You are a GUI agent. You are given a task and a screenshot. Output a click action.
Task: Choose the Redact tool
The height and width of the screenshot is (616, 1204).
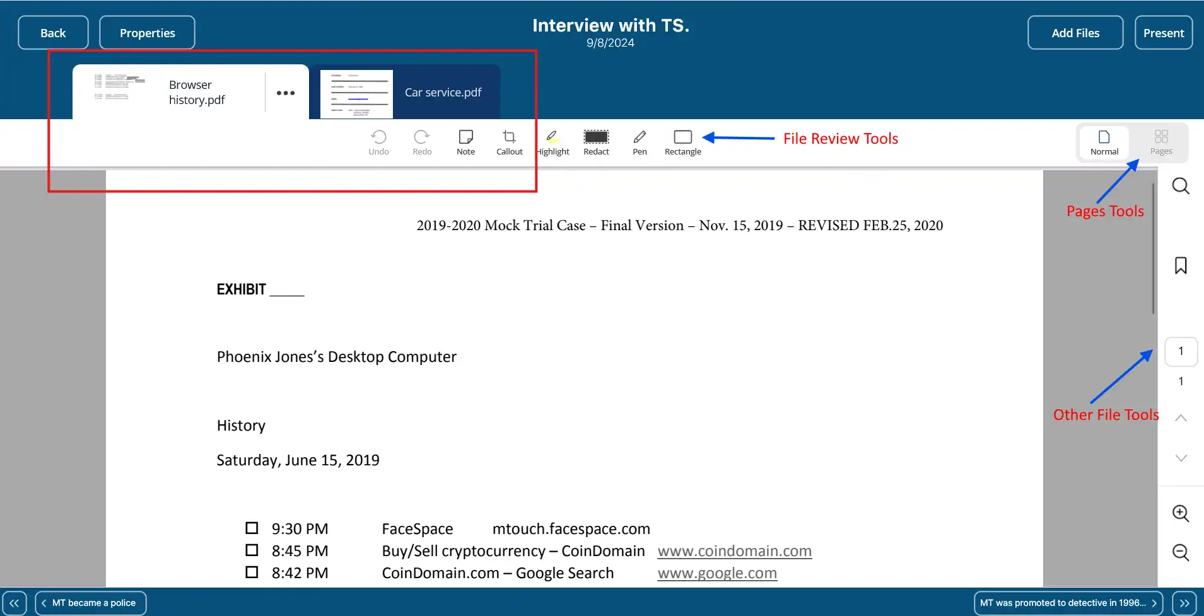(x=596, y=142)
